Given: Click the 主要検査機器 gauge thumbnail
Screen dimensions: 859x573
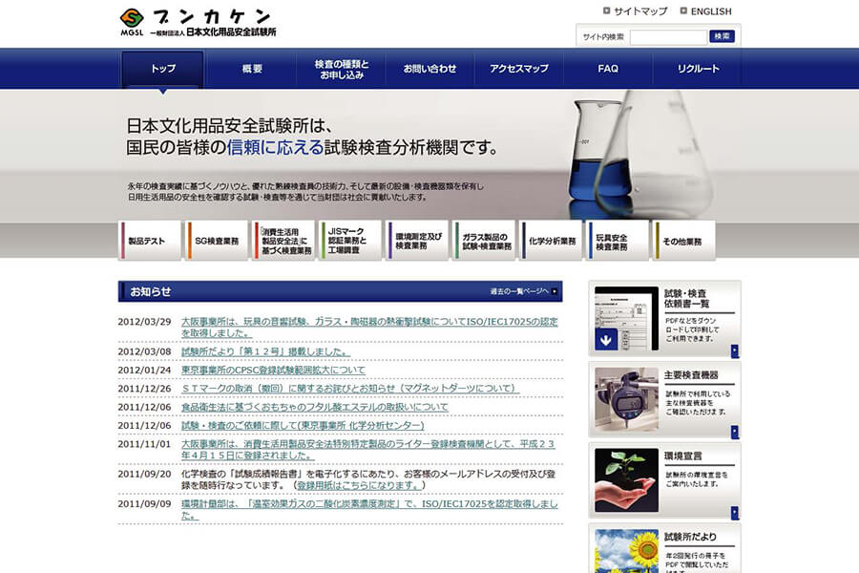Looking at the screenshot, I should [626, 399].
